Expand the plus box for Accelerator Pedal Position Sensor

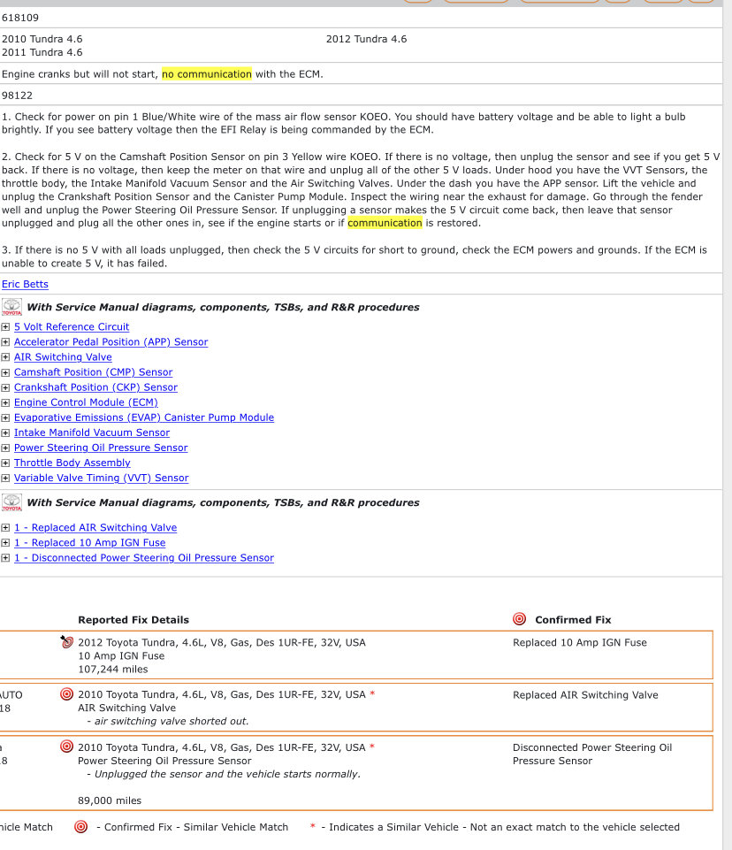click(5, 342)
